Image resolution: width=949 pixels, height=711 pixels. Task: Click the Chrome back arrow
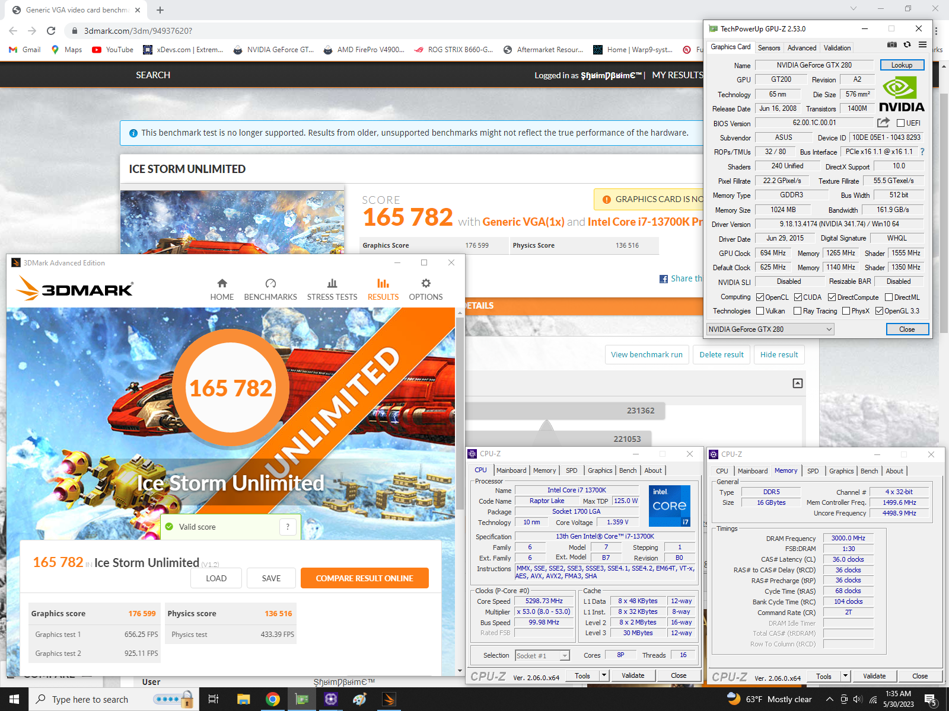coord(13,31)
